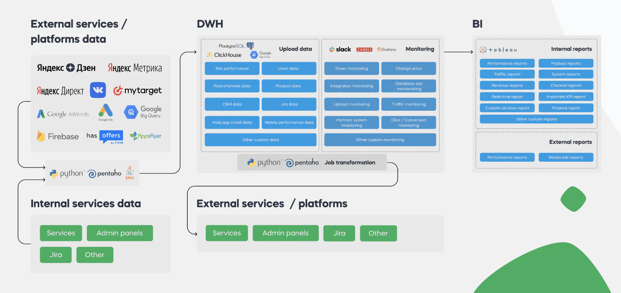Click Admin panels under Internal services data

pos(120,233)
